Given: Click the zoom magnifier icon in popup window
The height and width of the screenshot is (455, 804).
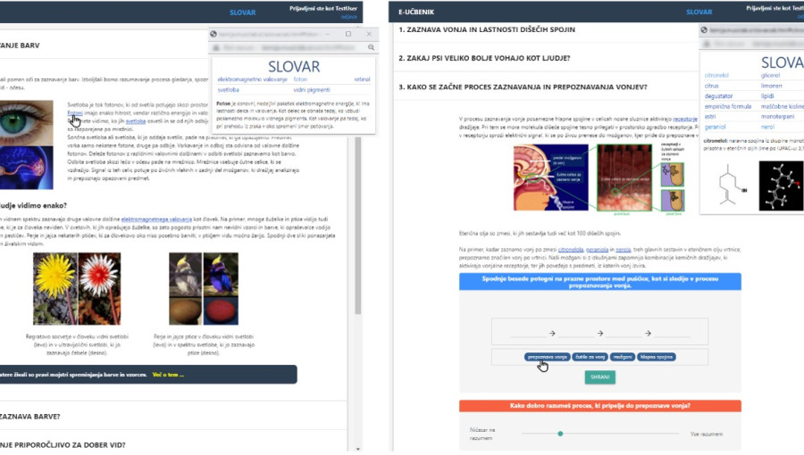Looking at the screenshot, I should 371,46.
